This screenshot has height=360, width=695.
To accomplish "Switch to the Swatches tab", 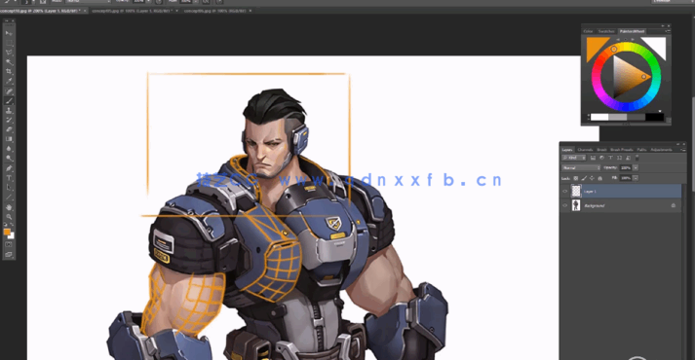I will tap(606, 31).
